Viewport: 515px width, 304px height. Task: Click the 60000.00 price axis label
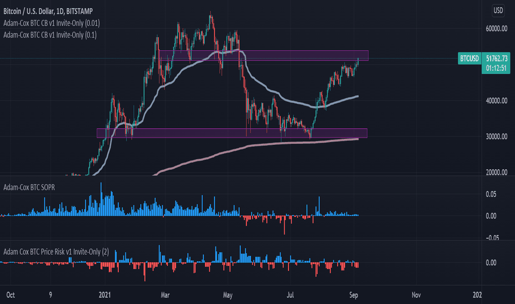coord(497,29)
